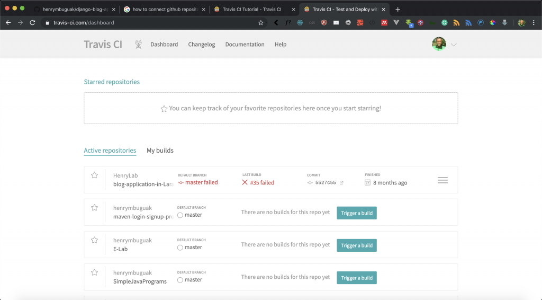Click the master branch of E-Lab
This screenshot has height=300, width=542.
coord(193,247)
